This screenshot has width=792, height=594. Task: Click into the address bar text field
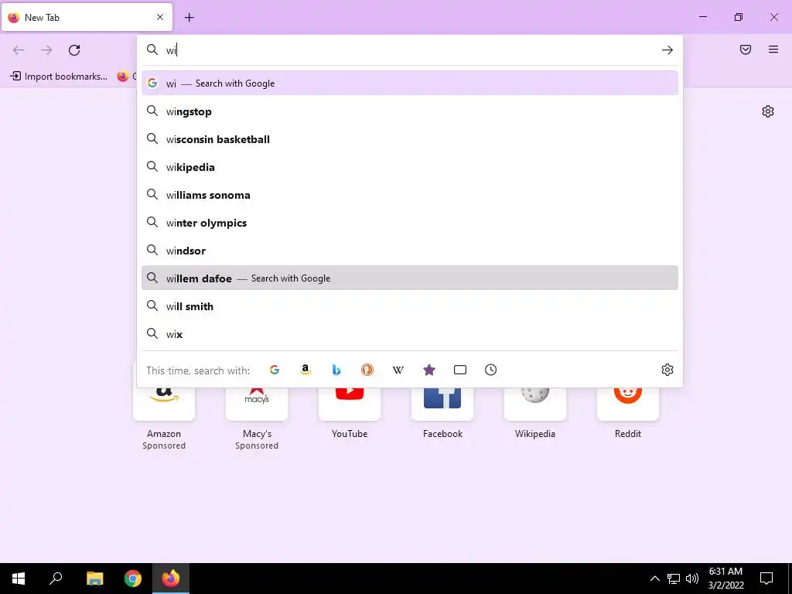click(x=409, y=50)
